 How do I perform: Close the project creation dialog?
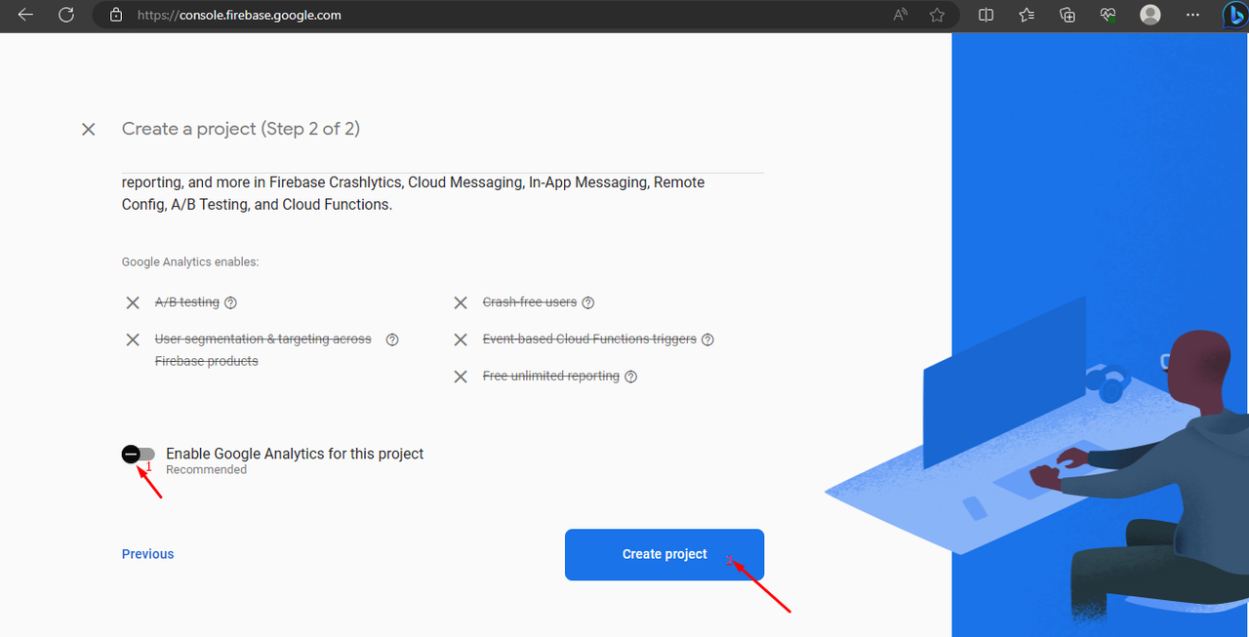[88, 129]
